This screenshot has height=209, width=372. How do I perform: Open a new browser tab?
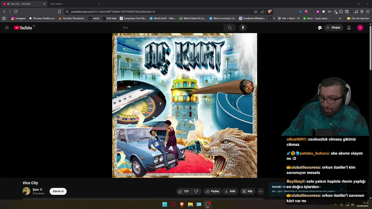99,4
